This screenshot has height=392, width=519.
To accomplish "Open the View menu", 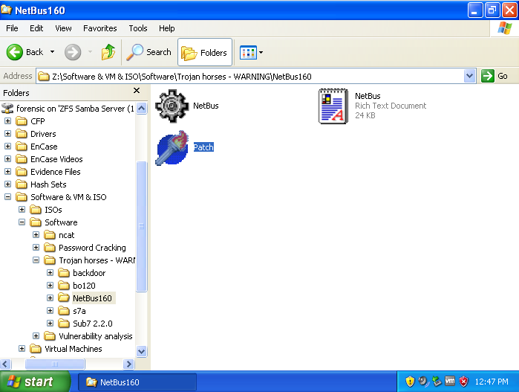I will click(63, 28).
